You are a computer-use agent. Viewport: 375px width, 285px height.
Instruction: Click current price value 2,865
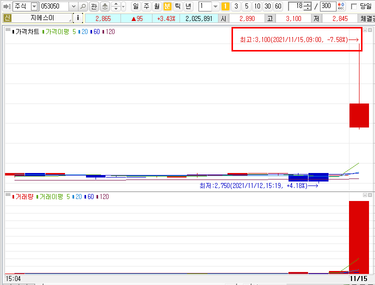103,18
